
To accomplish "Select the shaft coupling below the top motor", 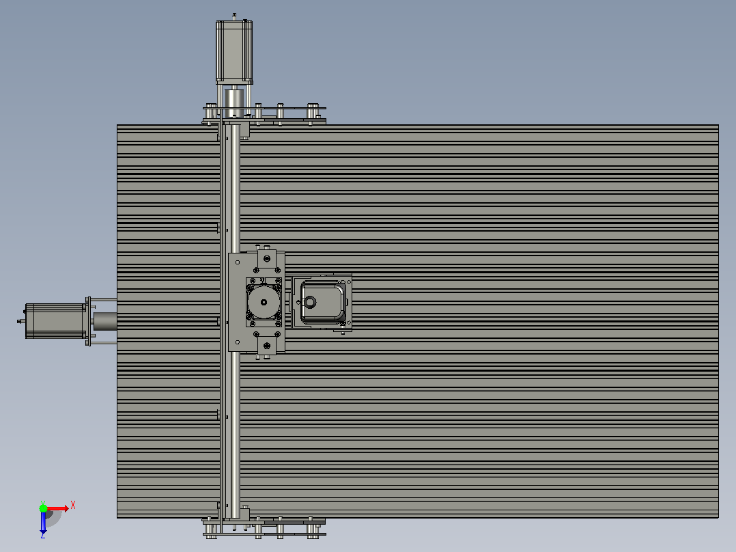I will [x=234, y=103].
